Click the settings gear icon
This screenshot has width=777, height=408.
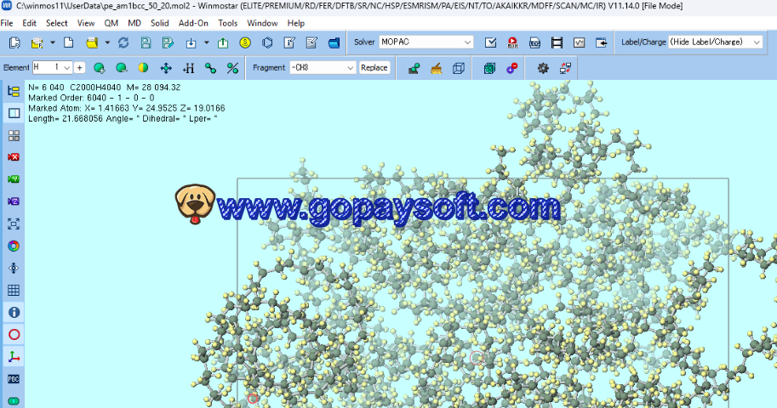pos(543,67)
